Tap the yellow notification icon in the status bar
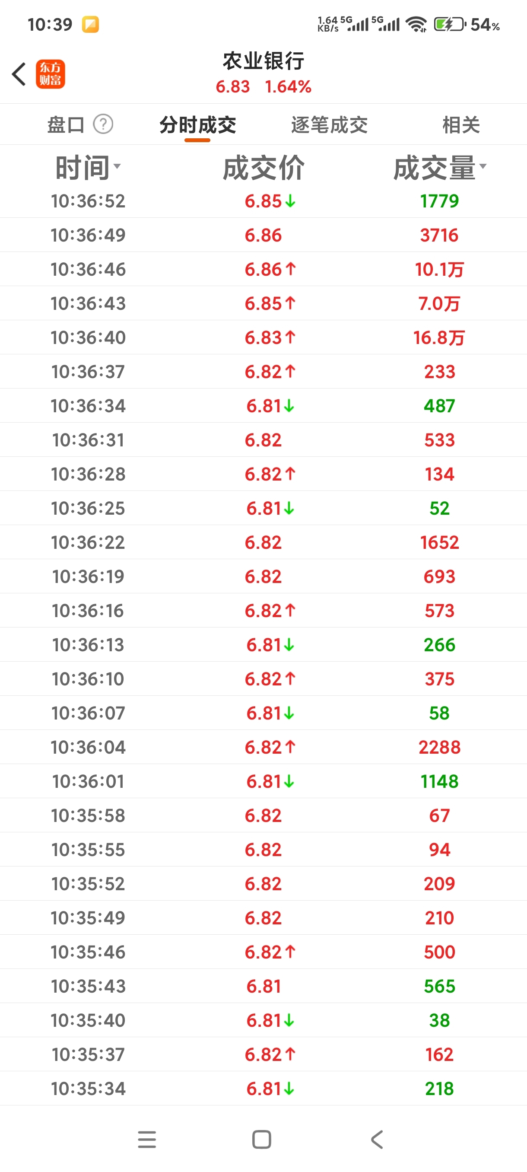This screenshot has height=1172, width=527. tap(90, 24)
